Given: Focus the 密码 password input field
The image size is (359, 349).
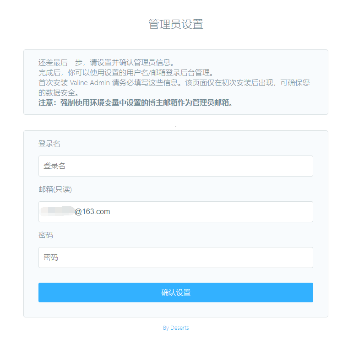Looking at the screenshot, I should click(175, 258).
